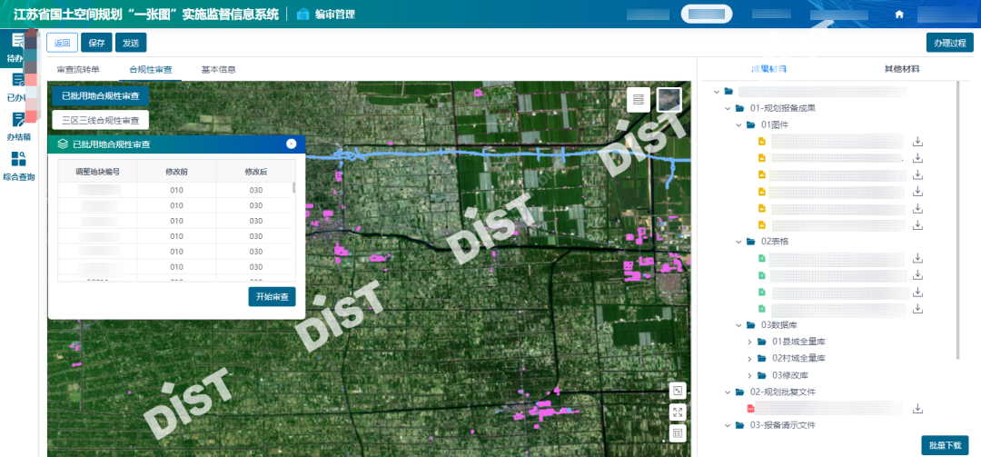Close the 已批用地合规性审查 dialog
Image resolution: width=981 pixels, height=457 pixels.
[x=291, y=144]
